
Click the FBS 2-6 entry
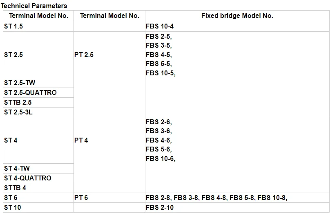tap(158, 122)
